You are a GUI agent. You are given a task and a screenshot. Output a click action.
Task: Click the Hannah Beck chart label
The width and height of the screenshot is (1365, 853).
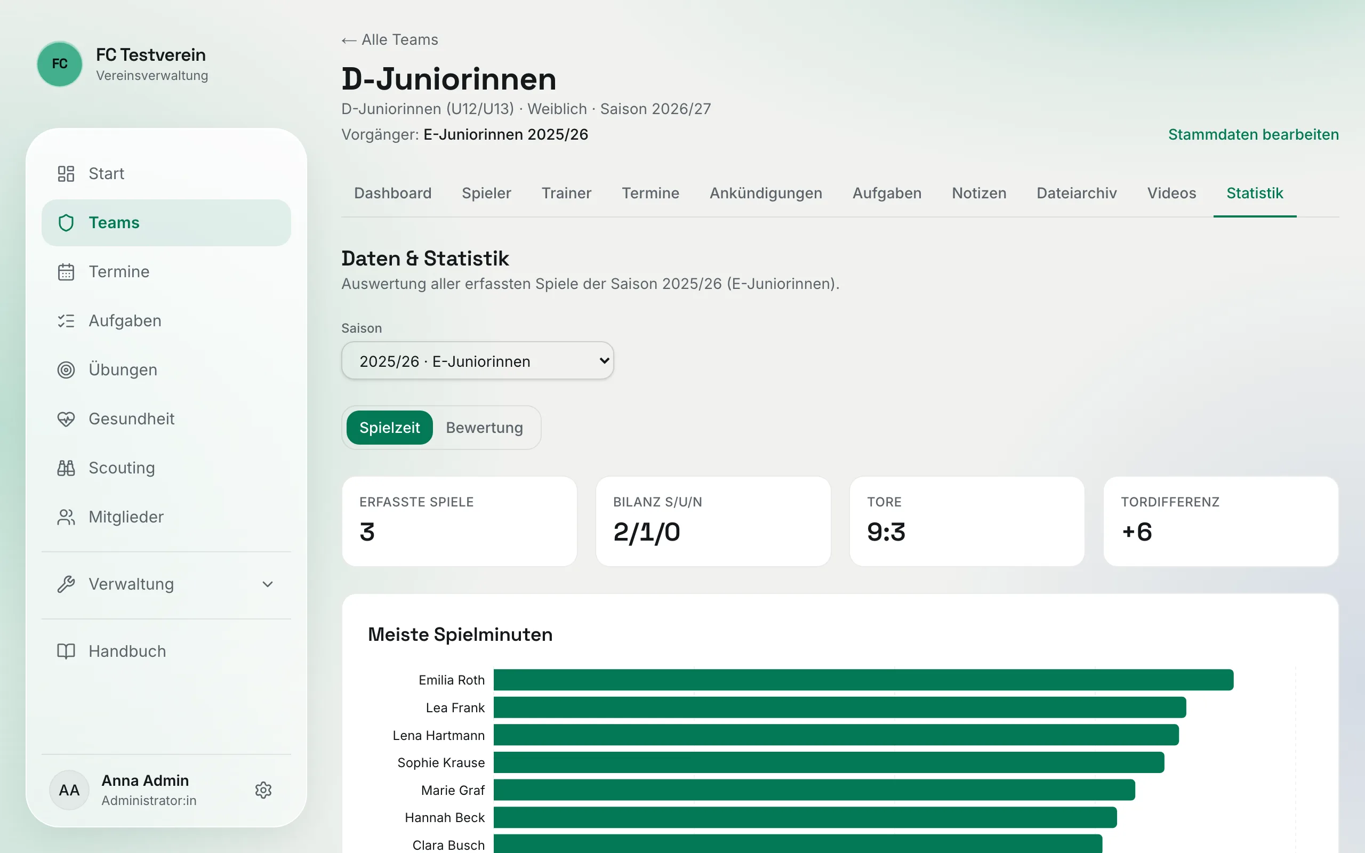click(445, 817)
